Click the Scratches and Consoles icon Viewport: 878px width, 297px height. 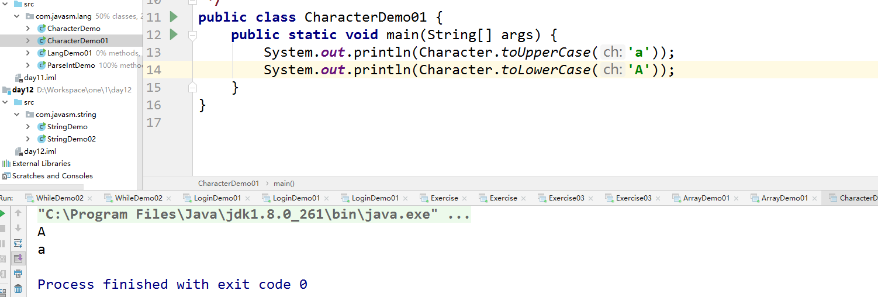pos(6,176)
